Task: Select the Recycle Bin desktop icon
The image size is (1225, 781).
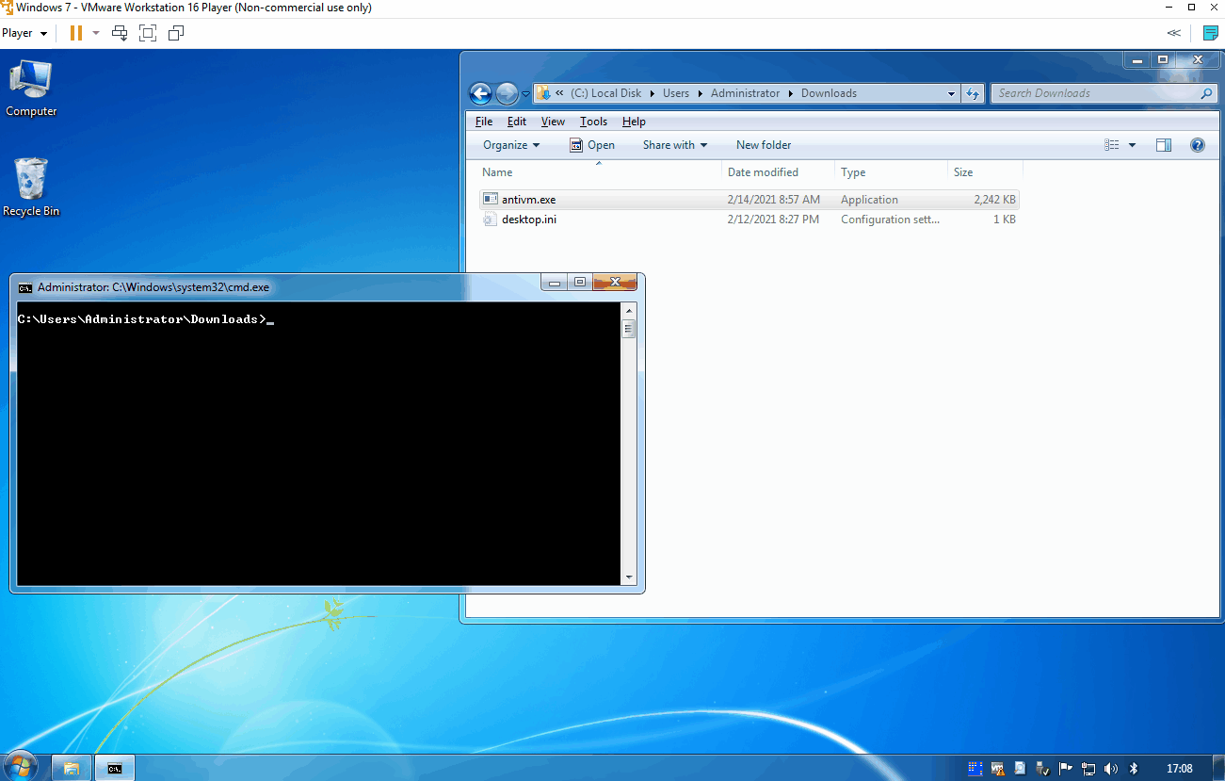Action: [31, 187]
